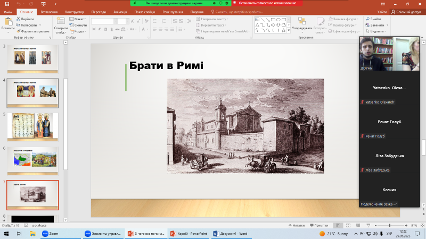Expand the shapes gallery
This screenshot has width=426, height=239.
click(x=289, y=31)
